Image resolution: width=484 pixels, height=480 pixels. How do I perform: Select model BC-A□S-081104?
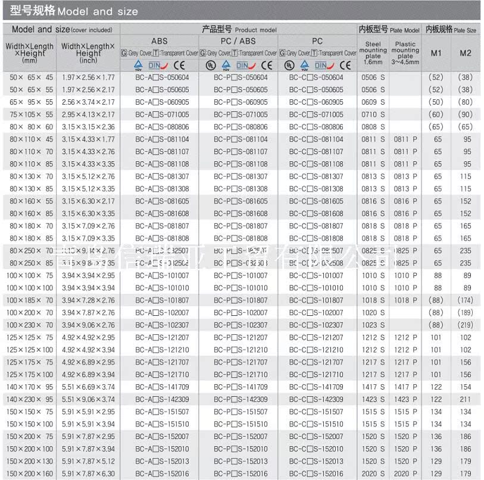(x=162, y=139)
